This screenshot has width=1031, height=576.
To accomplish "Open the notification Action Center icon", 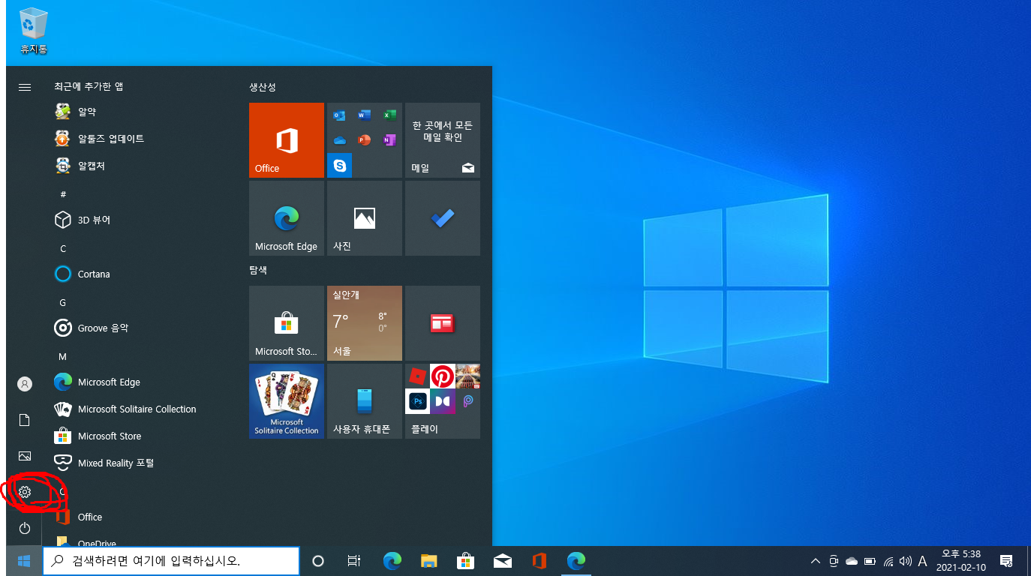I will pyautogui.click(x=1006, y=561).
